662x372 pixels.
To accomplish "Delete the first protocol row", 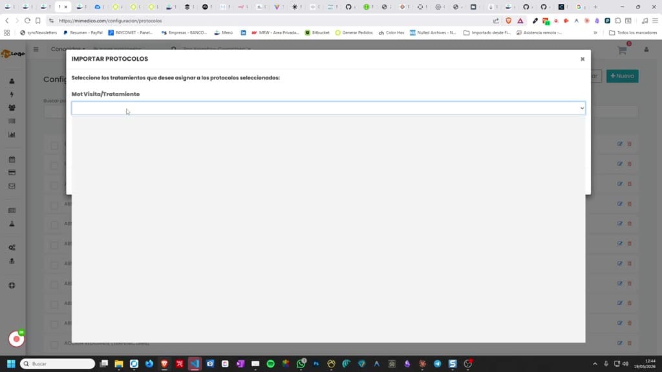I will point(630,144).
